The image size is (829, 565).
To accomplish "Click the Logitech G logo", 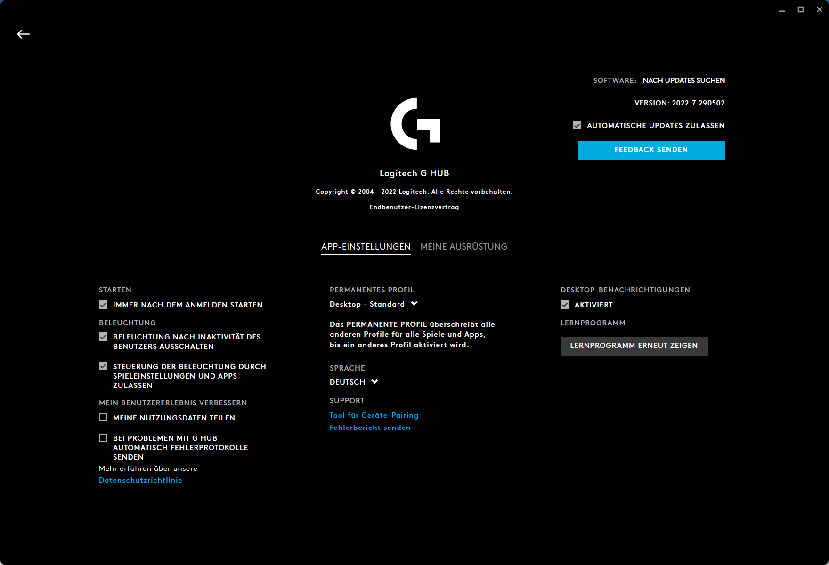I will click(415, 124).
